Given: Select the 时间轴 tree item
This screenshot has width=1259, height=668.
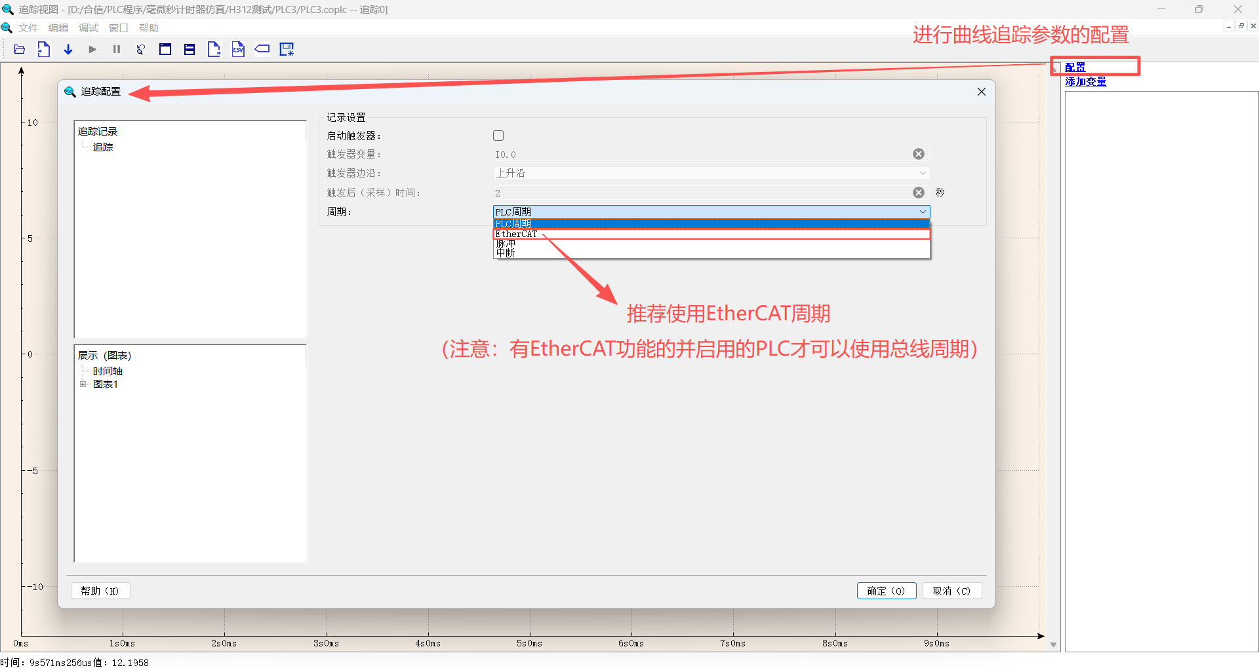Looking at the screenshot, I should pyautogui.click(x=108, y=371).
